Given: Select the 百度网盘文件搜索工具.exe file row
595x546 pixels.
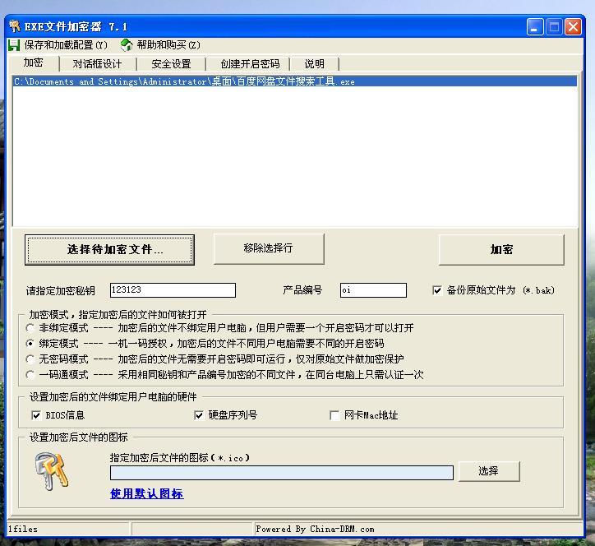Looking at the screenshot, I should tap(295, 81).
